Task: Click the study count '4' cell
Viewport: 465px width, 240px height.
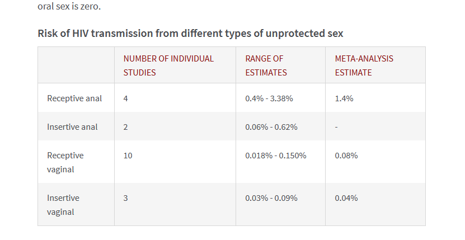Action: point(126,98)
